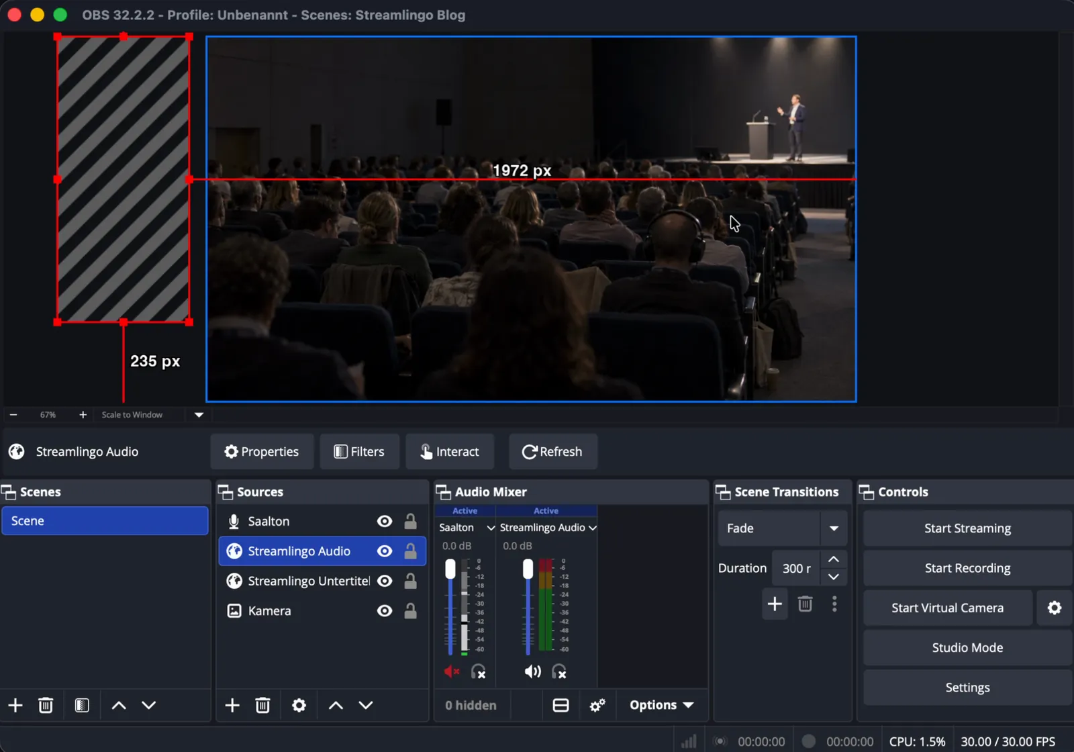The height and width of the screenshot is (752, 1074).
Task: Click the Audio Mixer dock panel icon
Action: tap(443, 492)
